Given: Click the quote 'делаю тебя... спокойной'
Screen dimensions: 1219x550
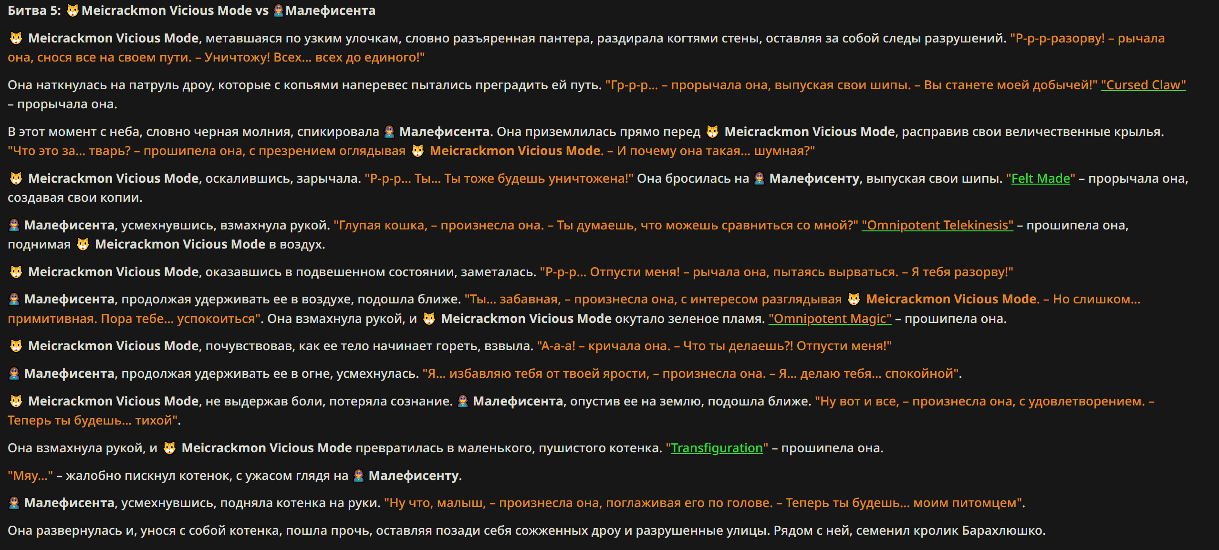Looking at the screenshot, I should coord(878,374).
